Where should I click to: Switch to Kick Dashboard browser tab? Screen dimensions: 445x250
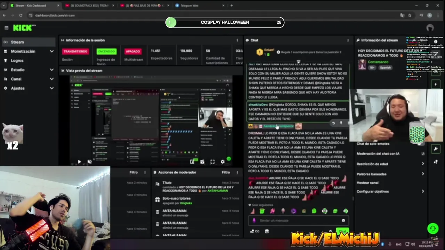point(34,5)
